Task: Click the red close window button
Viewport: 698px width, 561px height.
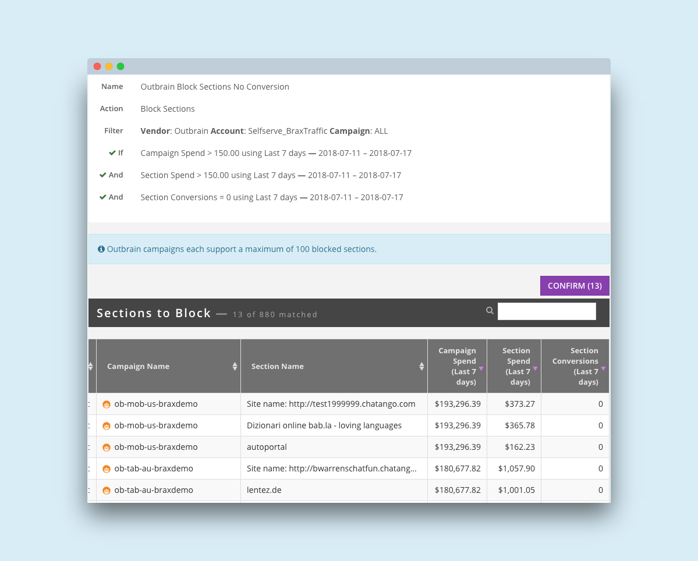Action: [x=97, y=66]
